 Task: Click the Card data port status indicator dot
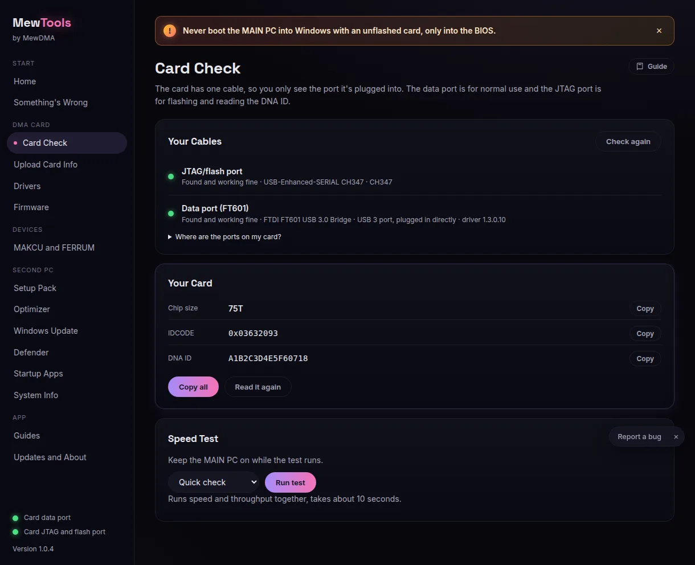15,518
